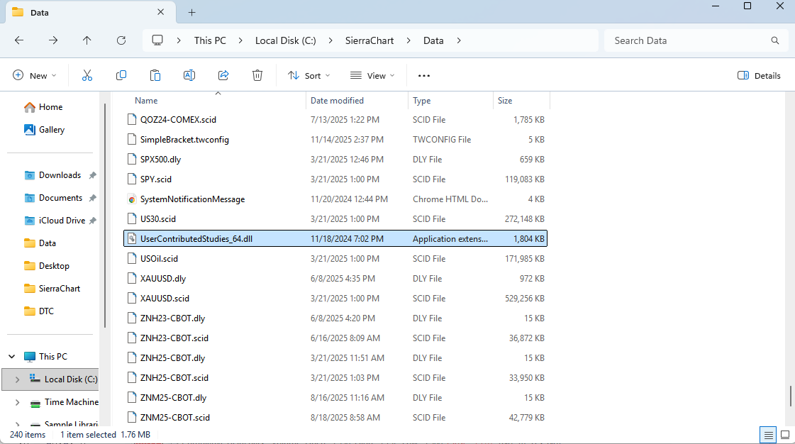This screenshot has height=444, width=795.
Task: Click the Cut scissors icon
Action: coord(87,75)
